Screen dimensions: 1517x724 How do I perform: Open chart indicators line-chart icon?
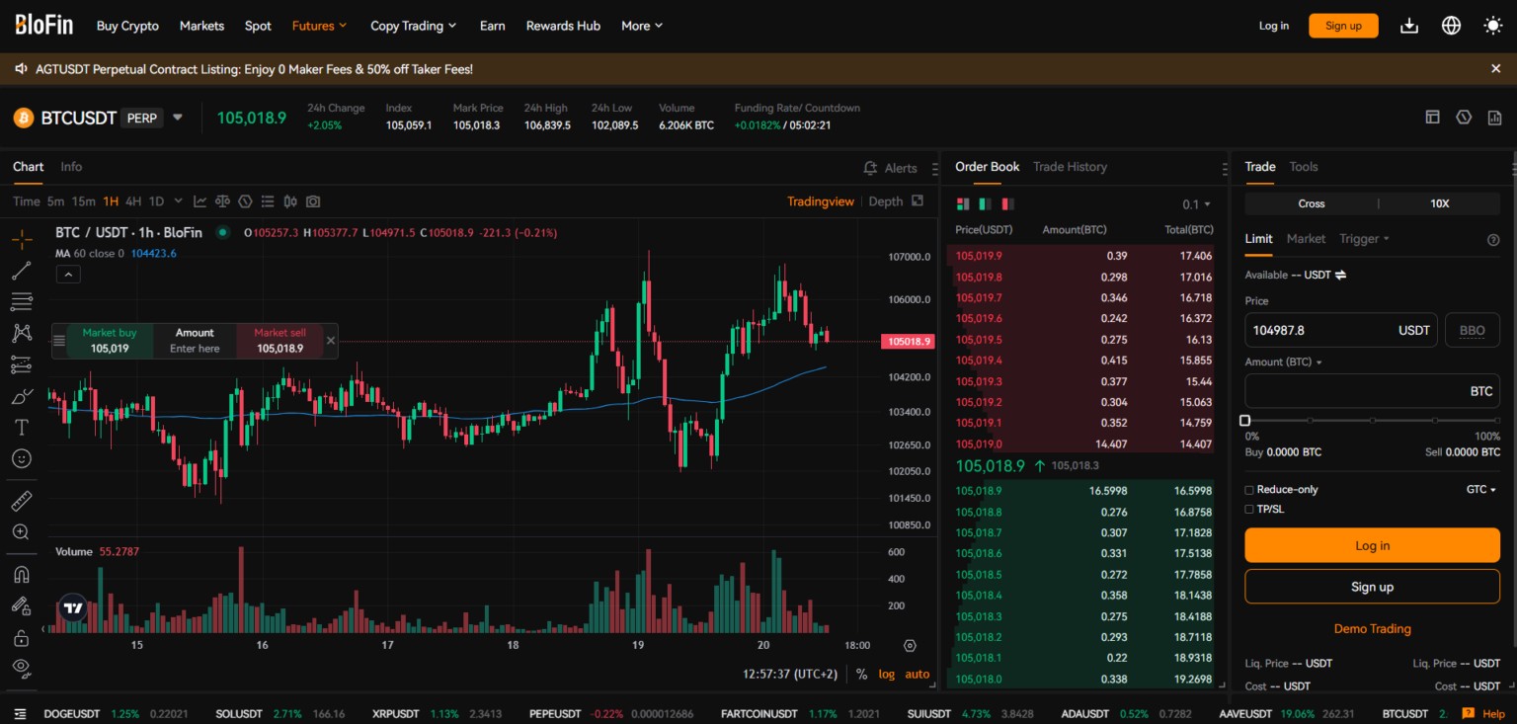(x=200, y=201)
